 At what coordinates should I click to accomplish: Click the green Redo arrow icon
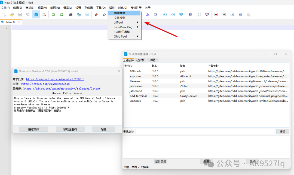61,15
